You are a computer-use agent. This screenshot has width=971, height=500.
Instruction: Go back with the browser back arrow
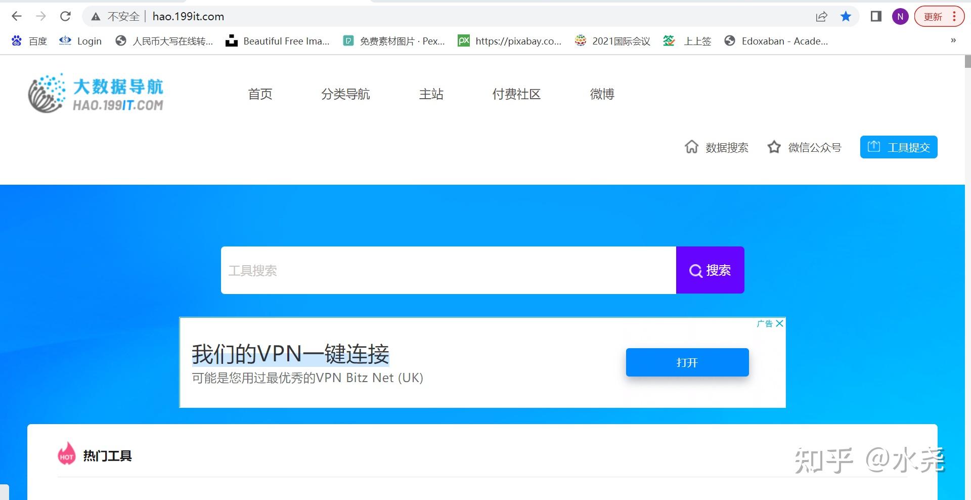(16, 16)
